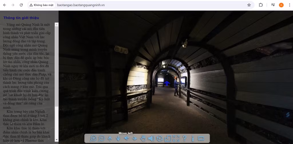Zoom out of the panorama view
293x144 pixels.
pyautogui.click(x=102, y=138)
